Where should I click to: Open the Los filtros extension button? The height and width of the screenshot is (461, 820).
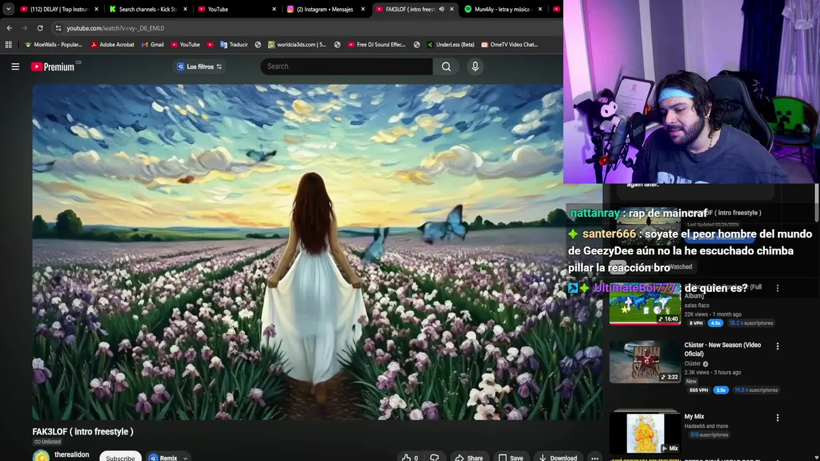point(199,67)
